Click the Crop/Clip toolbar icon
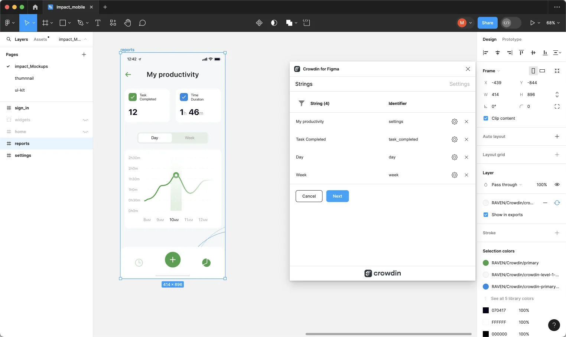The image size is (566, 337). click(306, 23)
